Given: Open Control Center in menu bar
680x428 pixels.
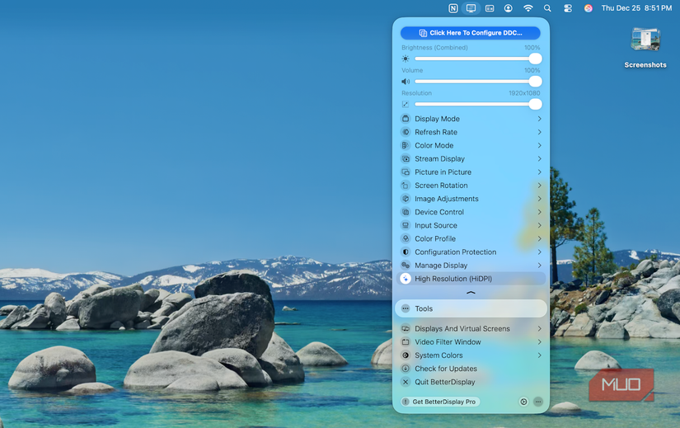Looking at the screenshot, I should (568, 8).
